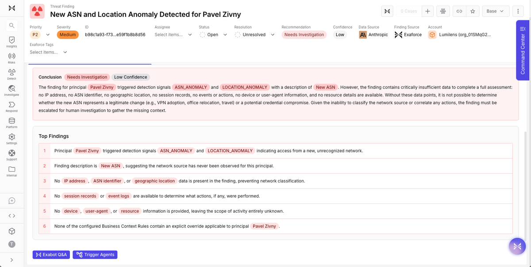Click the Trigger Agents button
This screenshot has height=267, width=531.
coord(95,255)
